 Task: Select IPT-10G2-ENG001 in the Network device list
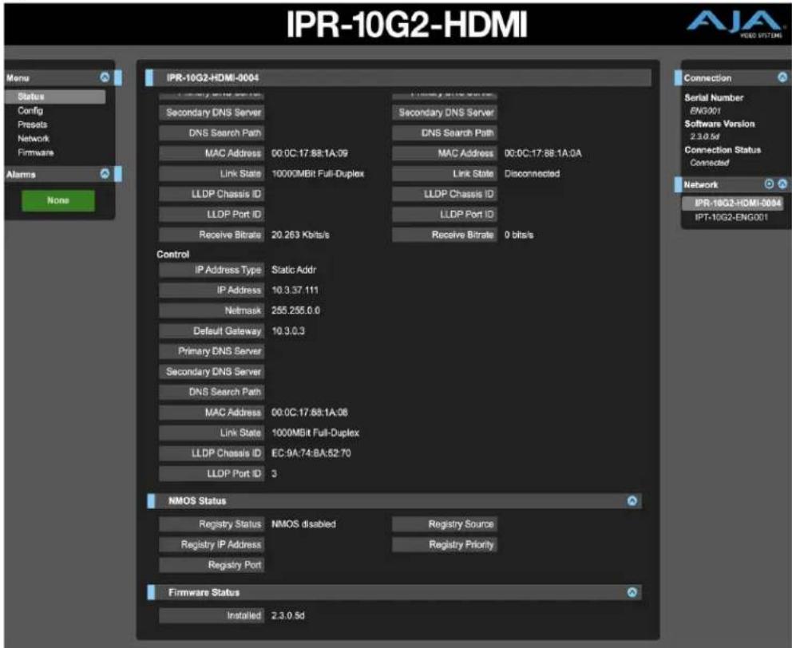click(731, 217)
